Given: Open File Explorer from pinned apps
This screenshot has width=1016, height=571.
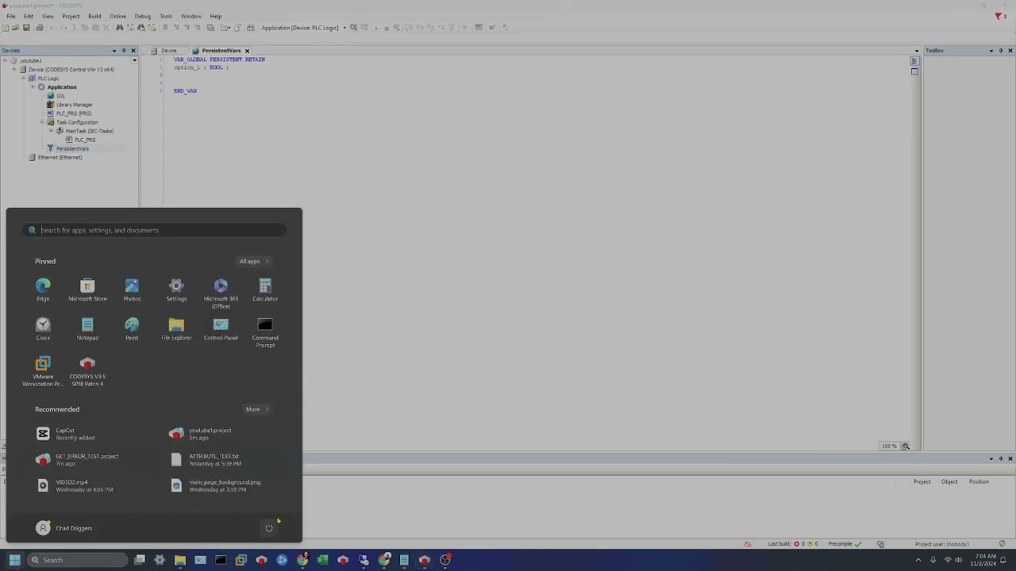Looking at the screenshot, I should click(x=176, y=328).
